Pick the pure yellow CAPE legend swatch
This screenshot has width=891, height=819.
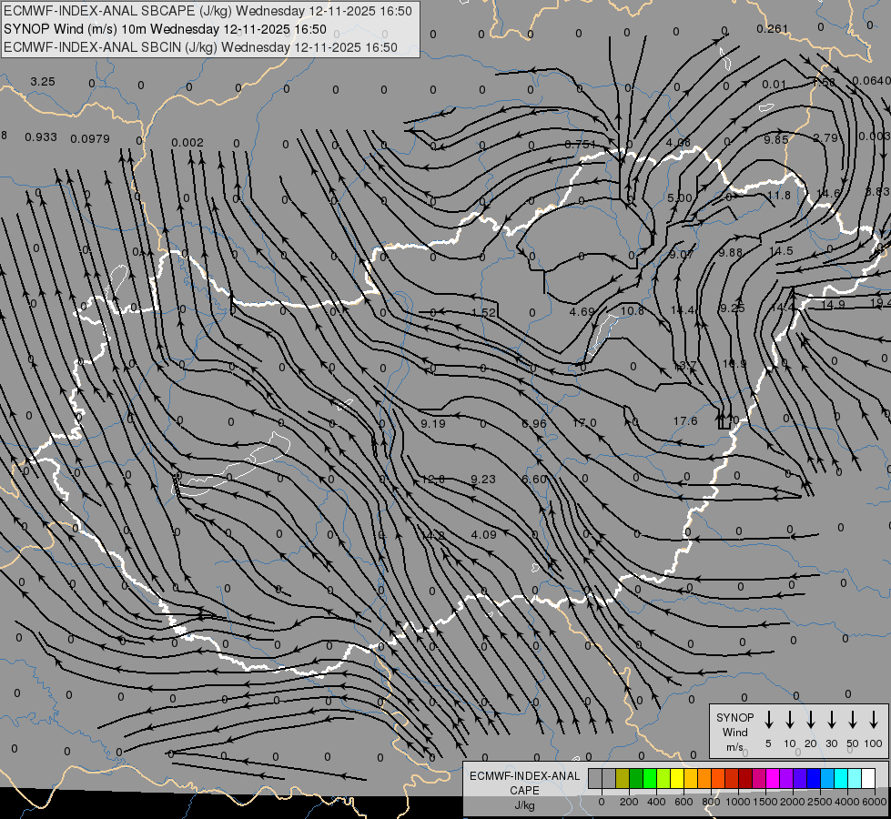pyautogui.click(x=677, y=778)
